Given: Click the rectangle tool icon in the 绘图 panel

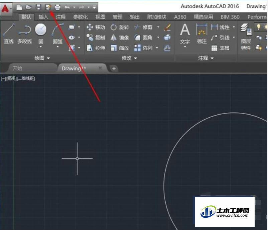Looking at the screenshot, I should click(72, 27).
